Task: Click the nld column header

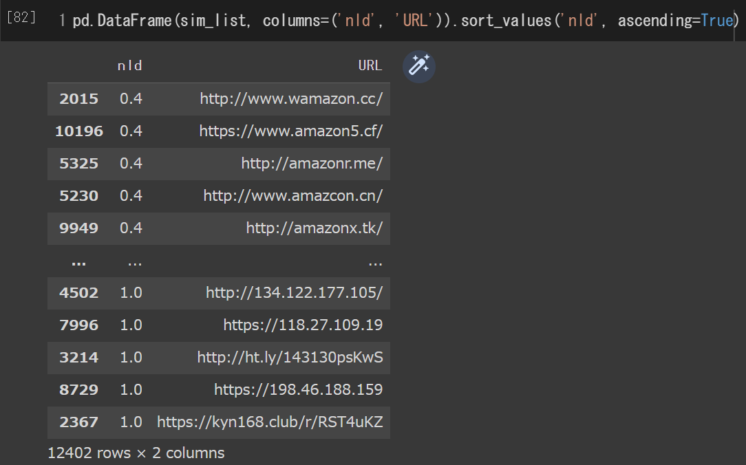Action: pos(130,66)
